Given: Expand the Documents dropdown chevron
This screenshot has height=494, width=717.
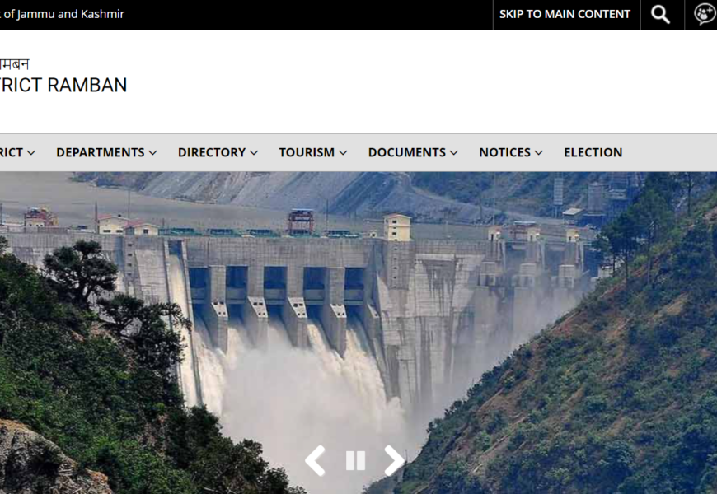Looking at the screenshot, I should click(x=453, y=153).
